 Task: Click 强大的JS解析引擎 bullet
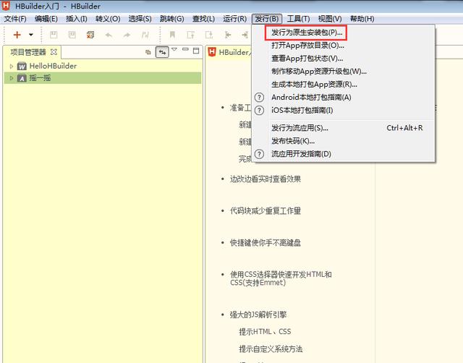coord(258,315)
